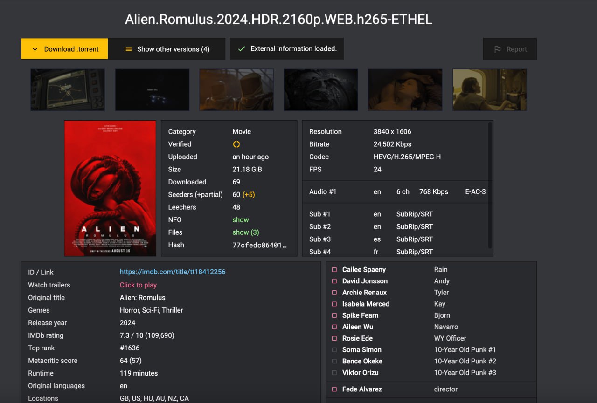Toggle checkbox next to Spike Fearn

point(334,315)
